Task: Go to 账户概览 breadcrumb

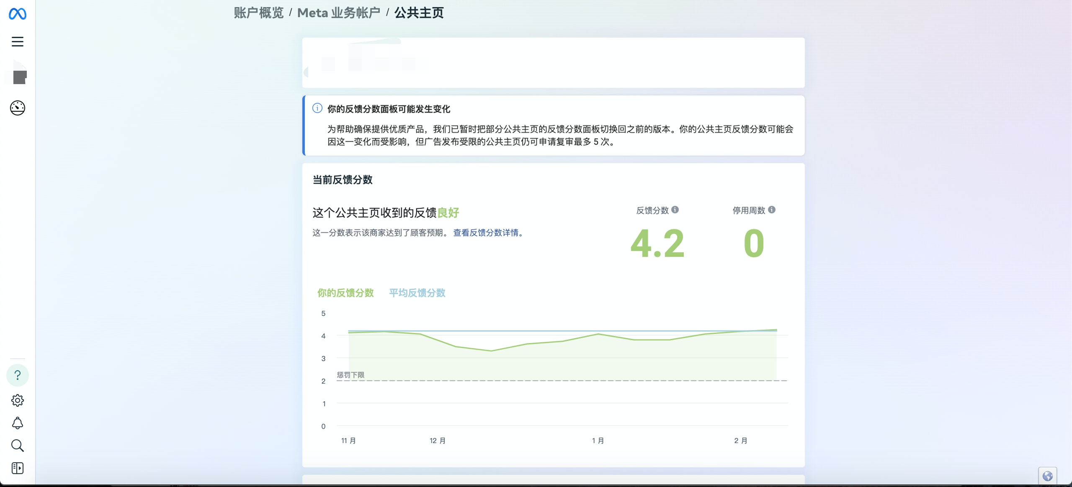Action: [x=259, y=13]
